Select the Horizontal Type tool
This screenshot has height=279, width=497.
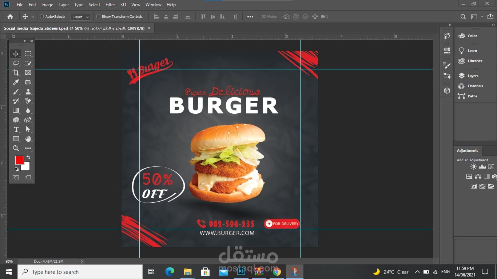16,129
